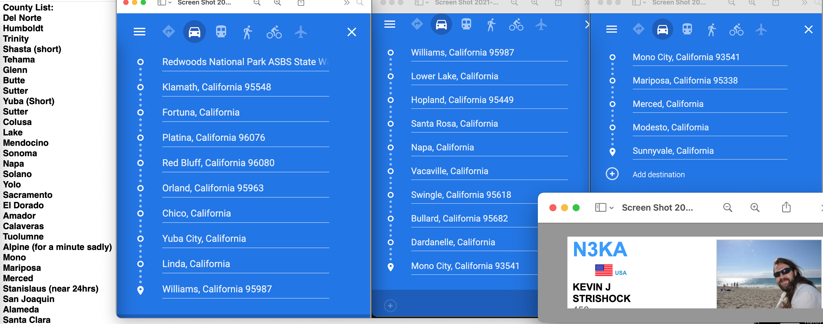Viewport: 823px width, 324px height.
Task: Select cycling mode in left directions panel
Action: pyautogui.click(x=274, y=32)
